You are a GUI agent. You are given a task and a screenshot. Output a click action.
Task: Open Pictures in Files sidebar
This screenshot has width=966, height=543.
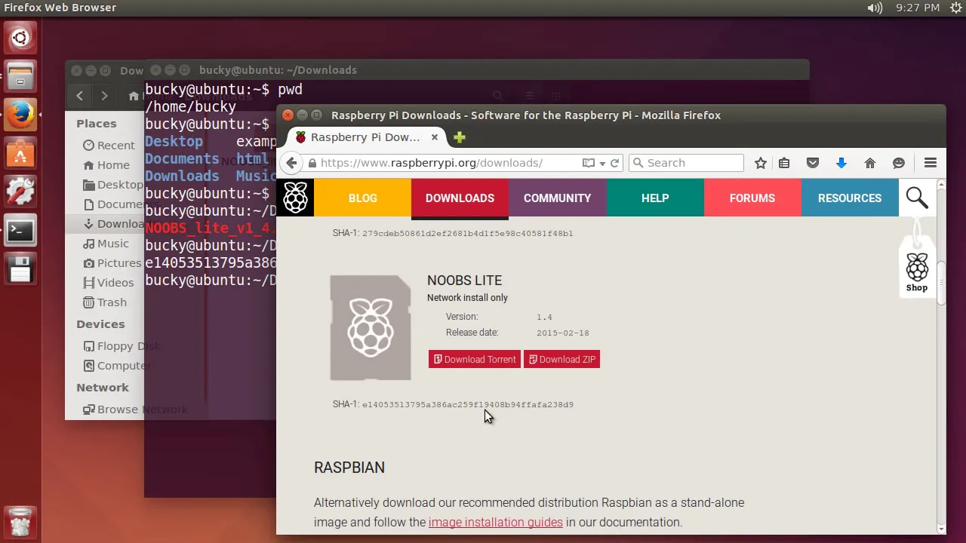pos(112,263)
